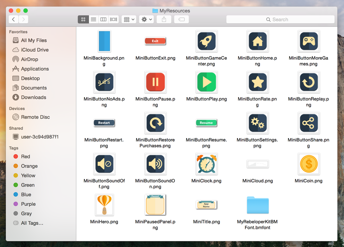Select the MiniTitle.png thumbnail
344x247 pixels.
point(206,205)
